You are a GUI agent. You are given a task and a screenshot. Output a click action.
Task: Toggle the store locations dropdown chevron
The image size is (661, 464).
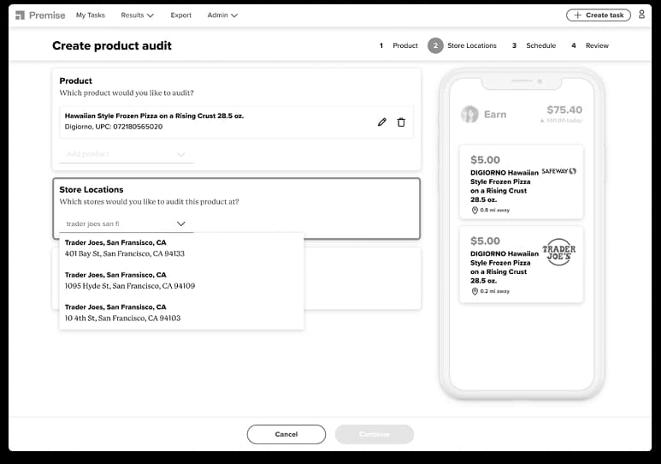180,223
